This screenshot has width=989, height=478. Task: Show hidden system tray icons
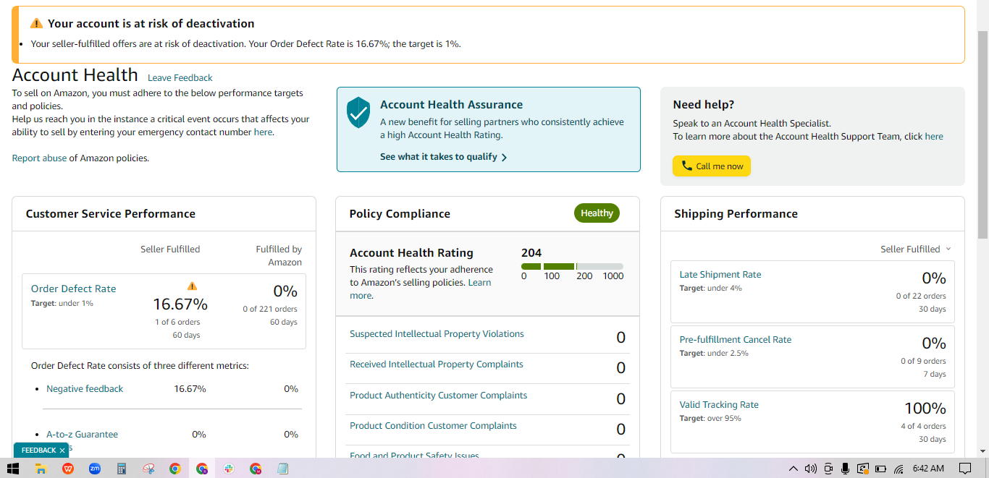[793, 469]
